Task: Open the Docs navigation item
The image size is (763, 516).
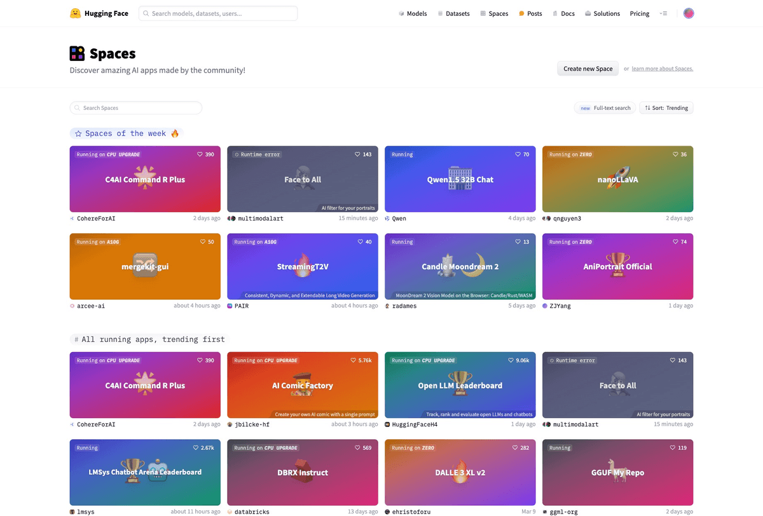Action: [563, 13]
